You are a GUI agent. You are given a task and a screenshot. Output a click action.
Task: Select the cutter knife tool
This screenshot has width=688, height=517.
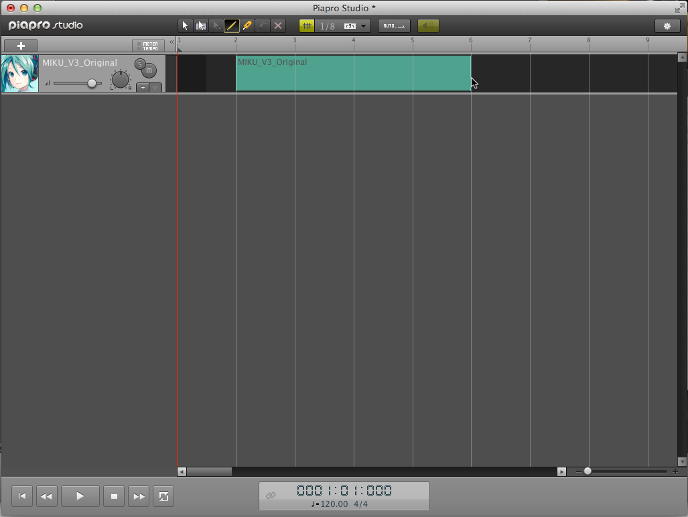[x=247, y=26]
